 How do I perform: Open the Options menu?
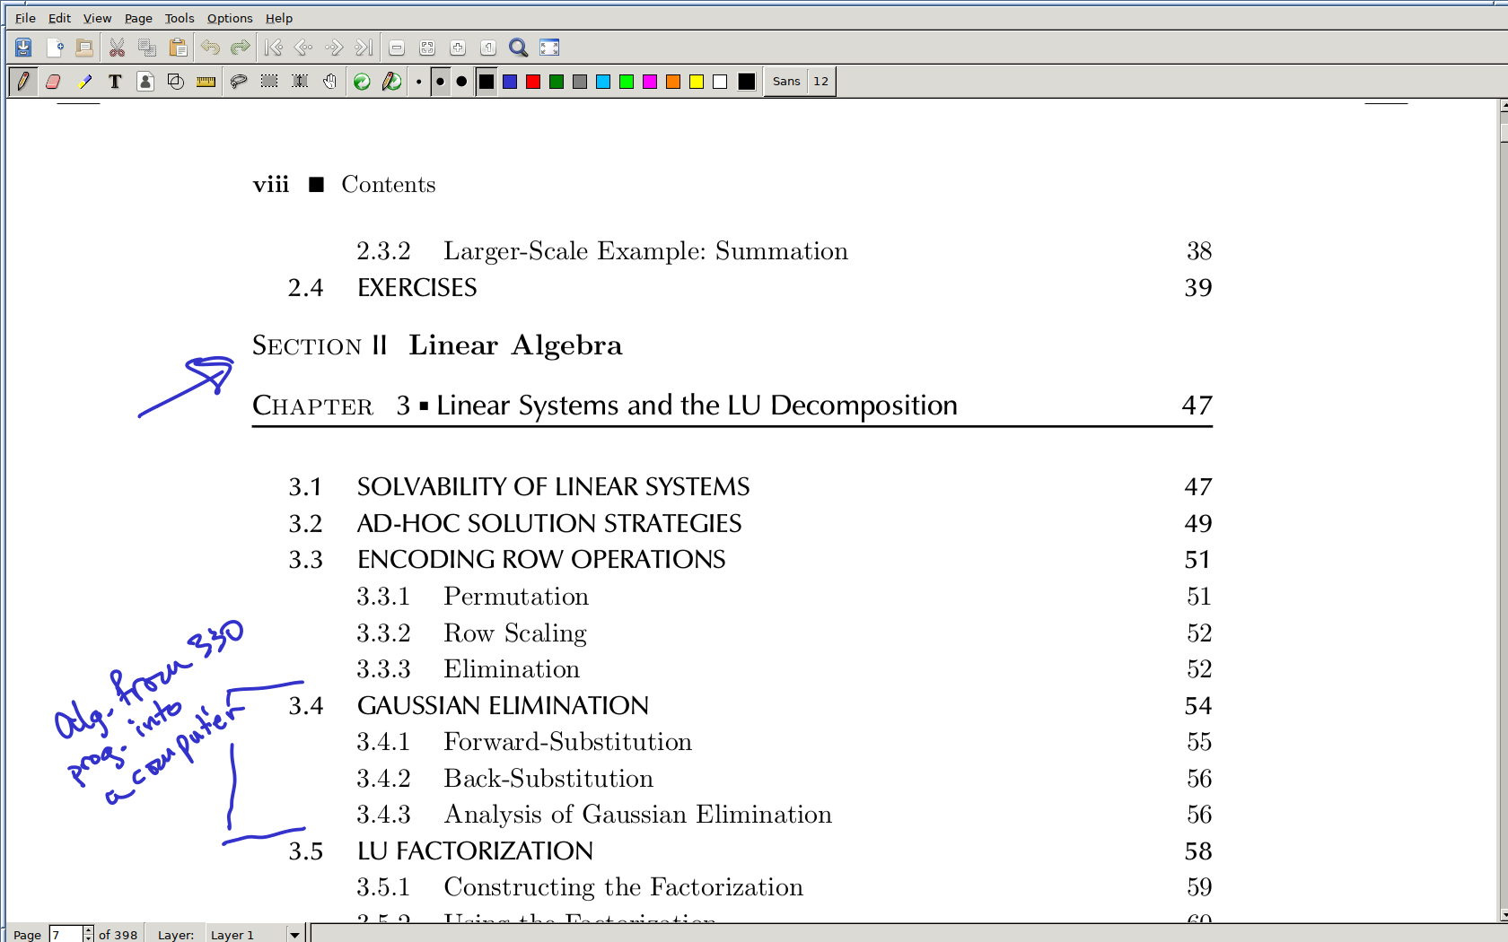point(230,18)
